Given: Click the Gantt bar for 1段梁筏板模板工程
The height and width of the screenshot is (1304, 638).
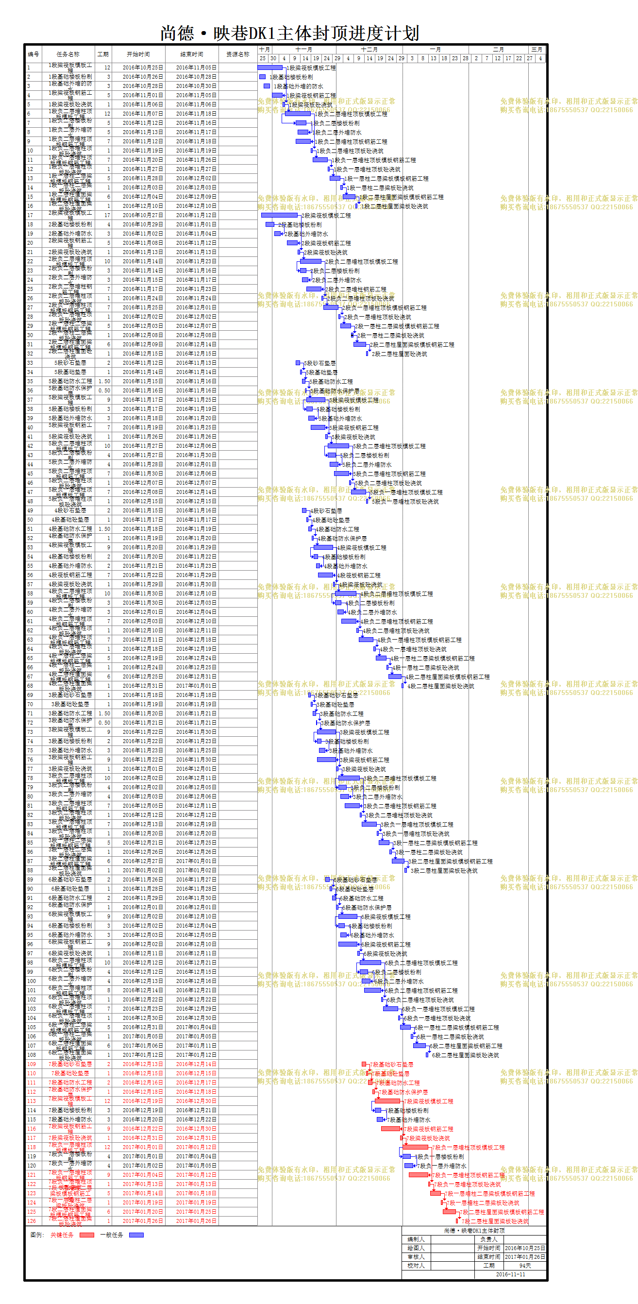Looking at the screenshot, I should click(270, 68).
